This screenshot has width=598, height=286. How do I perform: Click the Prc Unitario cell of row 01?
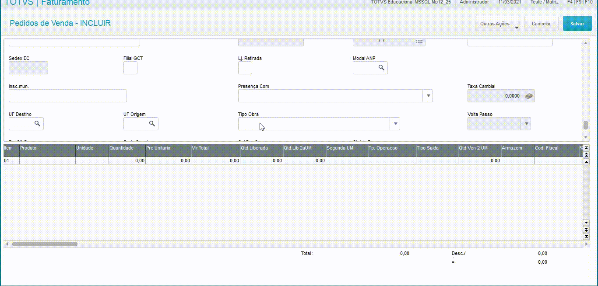169,160
